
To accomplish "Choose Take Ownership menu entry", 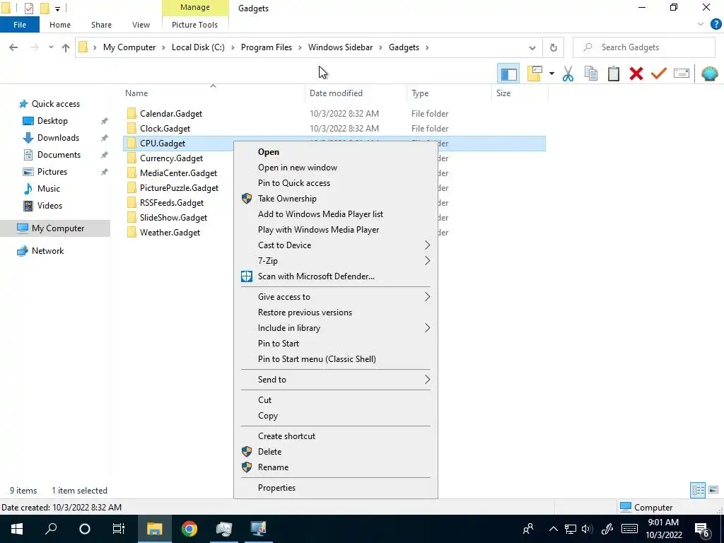I will (336, 199).
